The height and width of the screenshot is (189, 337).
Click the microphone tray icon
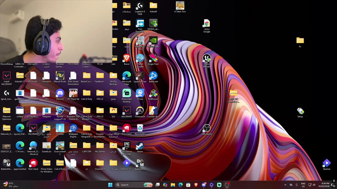(296, 185)
